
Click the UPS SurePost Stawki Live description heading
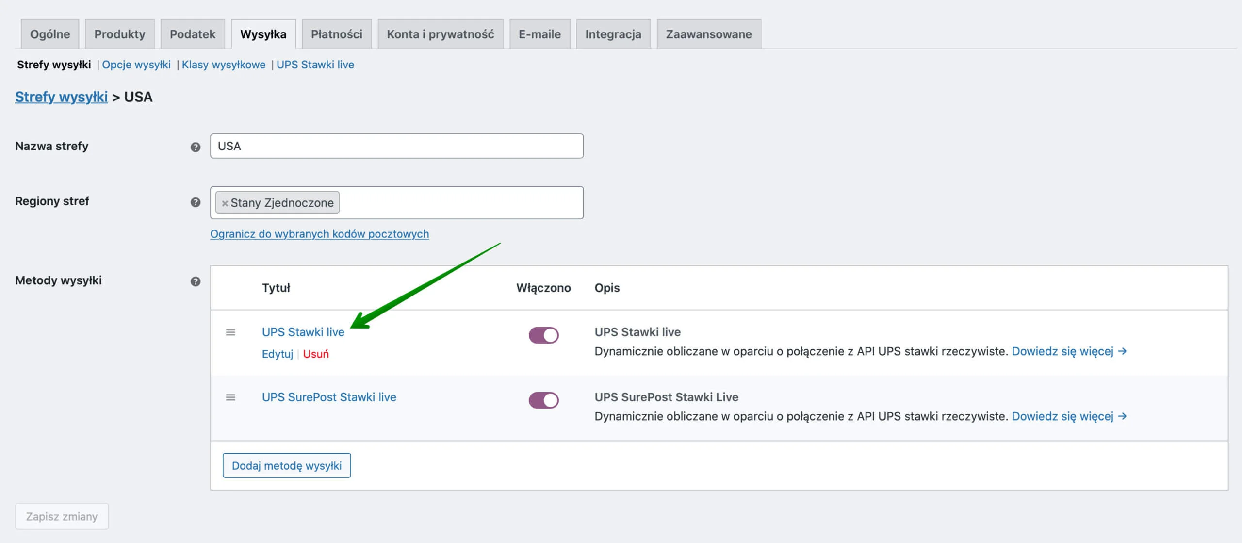pyautogui.click(x=667, y=397)
